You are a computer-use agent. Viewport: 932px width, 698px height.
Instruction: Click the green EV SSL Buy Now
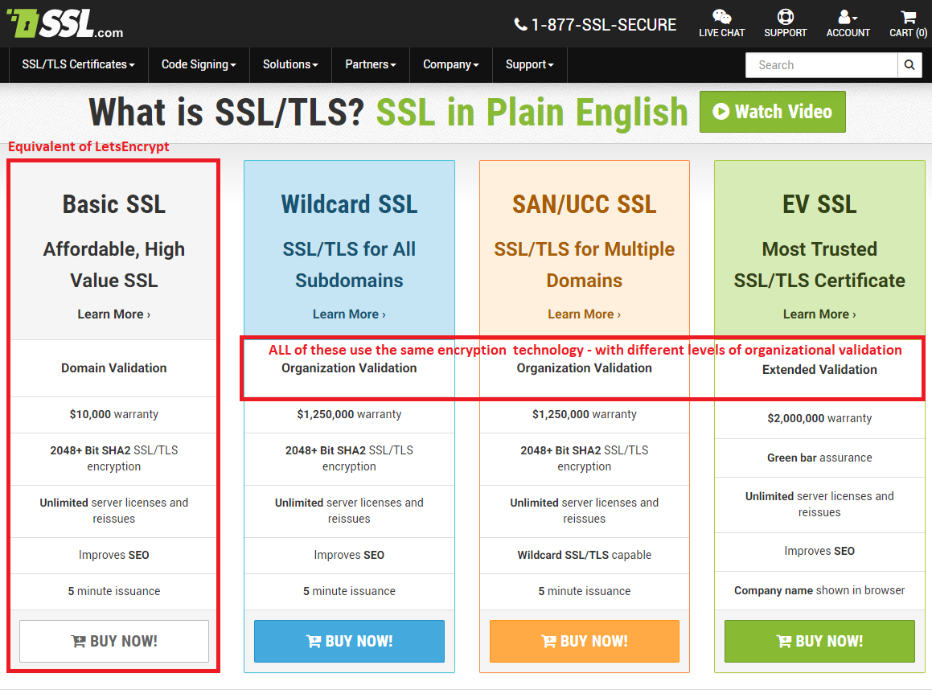[819, 641]
